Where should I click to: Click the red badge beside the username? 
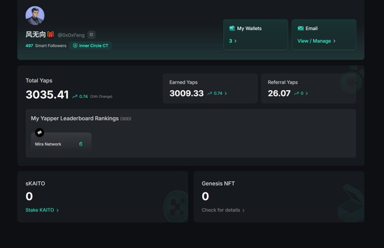click(50, 34)
